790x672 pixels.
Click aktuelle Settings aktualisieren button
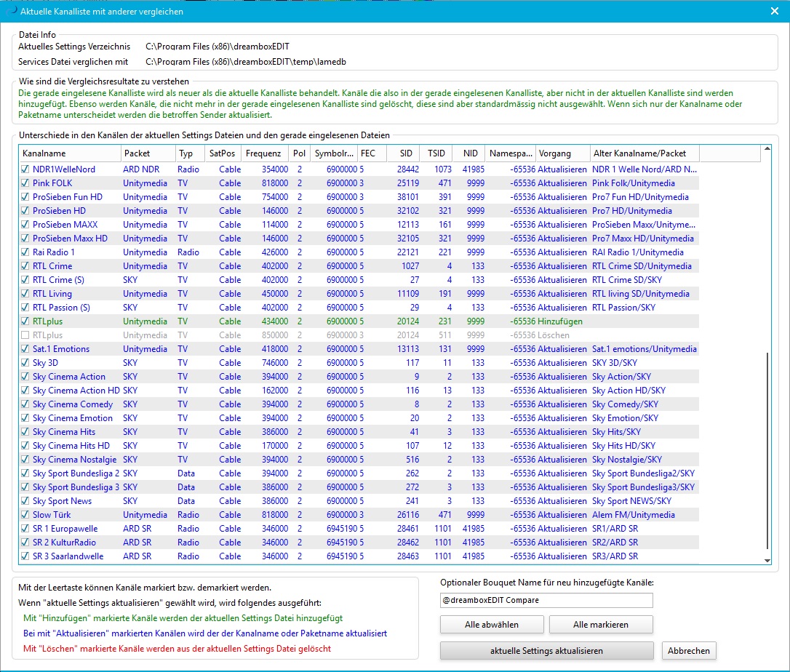click(546, 651)
